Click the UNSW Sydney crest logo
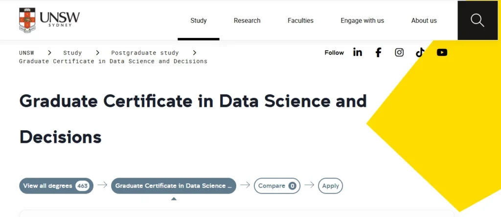This screenshot has height=217, width=501. pyautogui.click(x=27, y=20)
